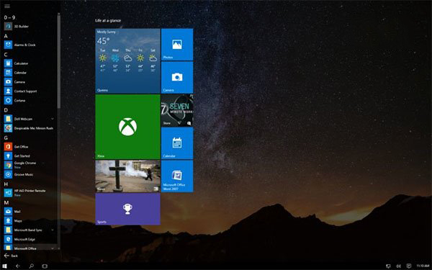
Task: Open Action Center notifications icon
Action: (409, 266)
